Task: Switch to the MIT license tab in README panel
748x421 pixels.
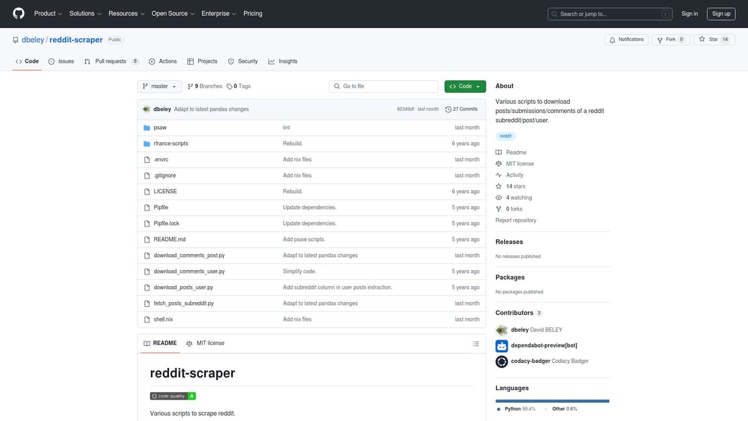Action: pos(205,343)
